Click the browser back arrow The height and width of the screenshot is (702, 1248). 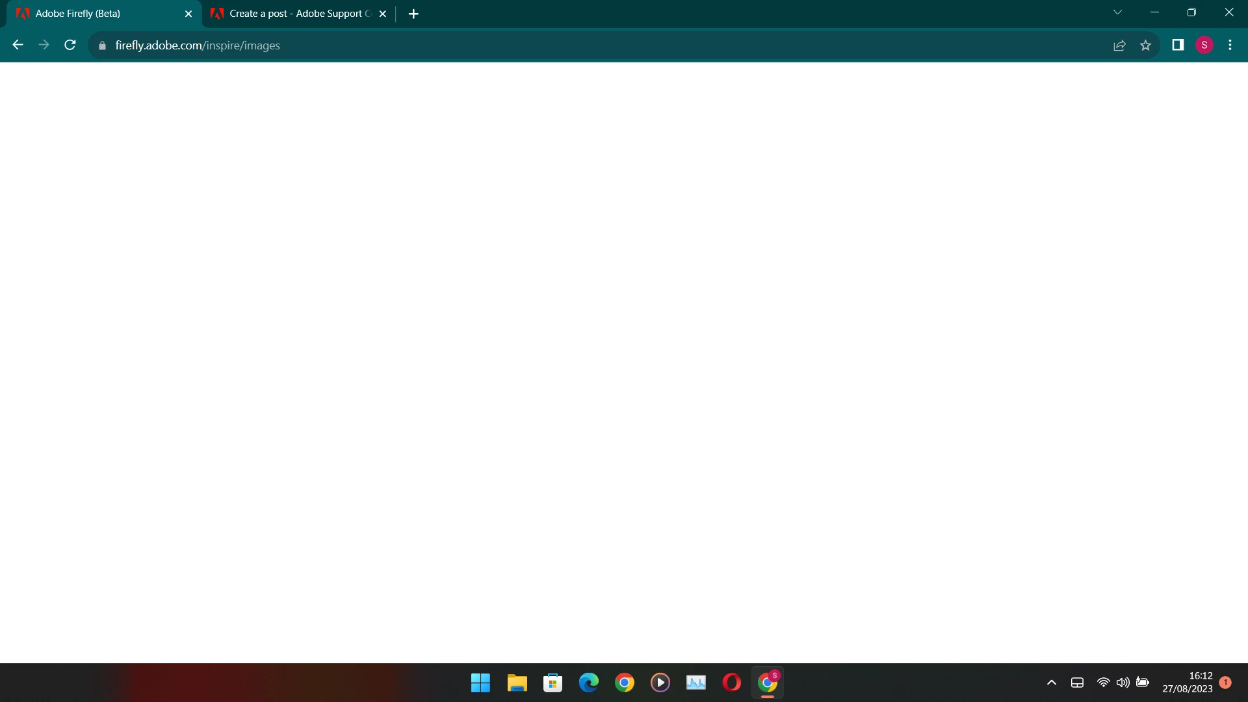[18, 45]
